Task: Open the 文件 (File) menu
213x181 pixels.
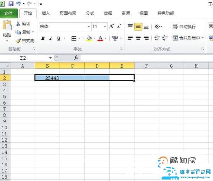Action: point(8,13)
